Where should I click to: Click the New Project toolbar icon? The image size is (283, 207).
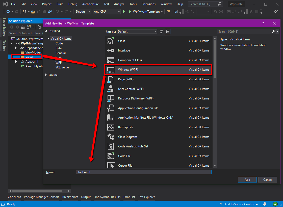pos(24,12)
